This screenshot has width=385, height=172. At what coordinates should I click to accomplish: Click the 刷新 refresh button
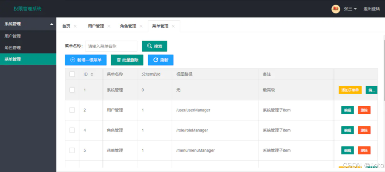160,60
